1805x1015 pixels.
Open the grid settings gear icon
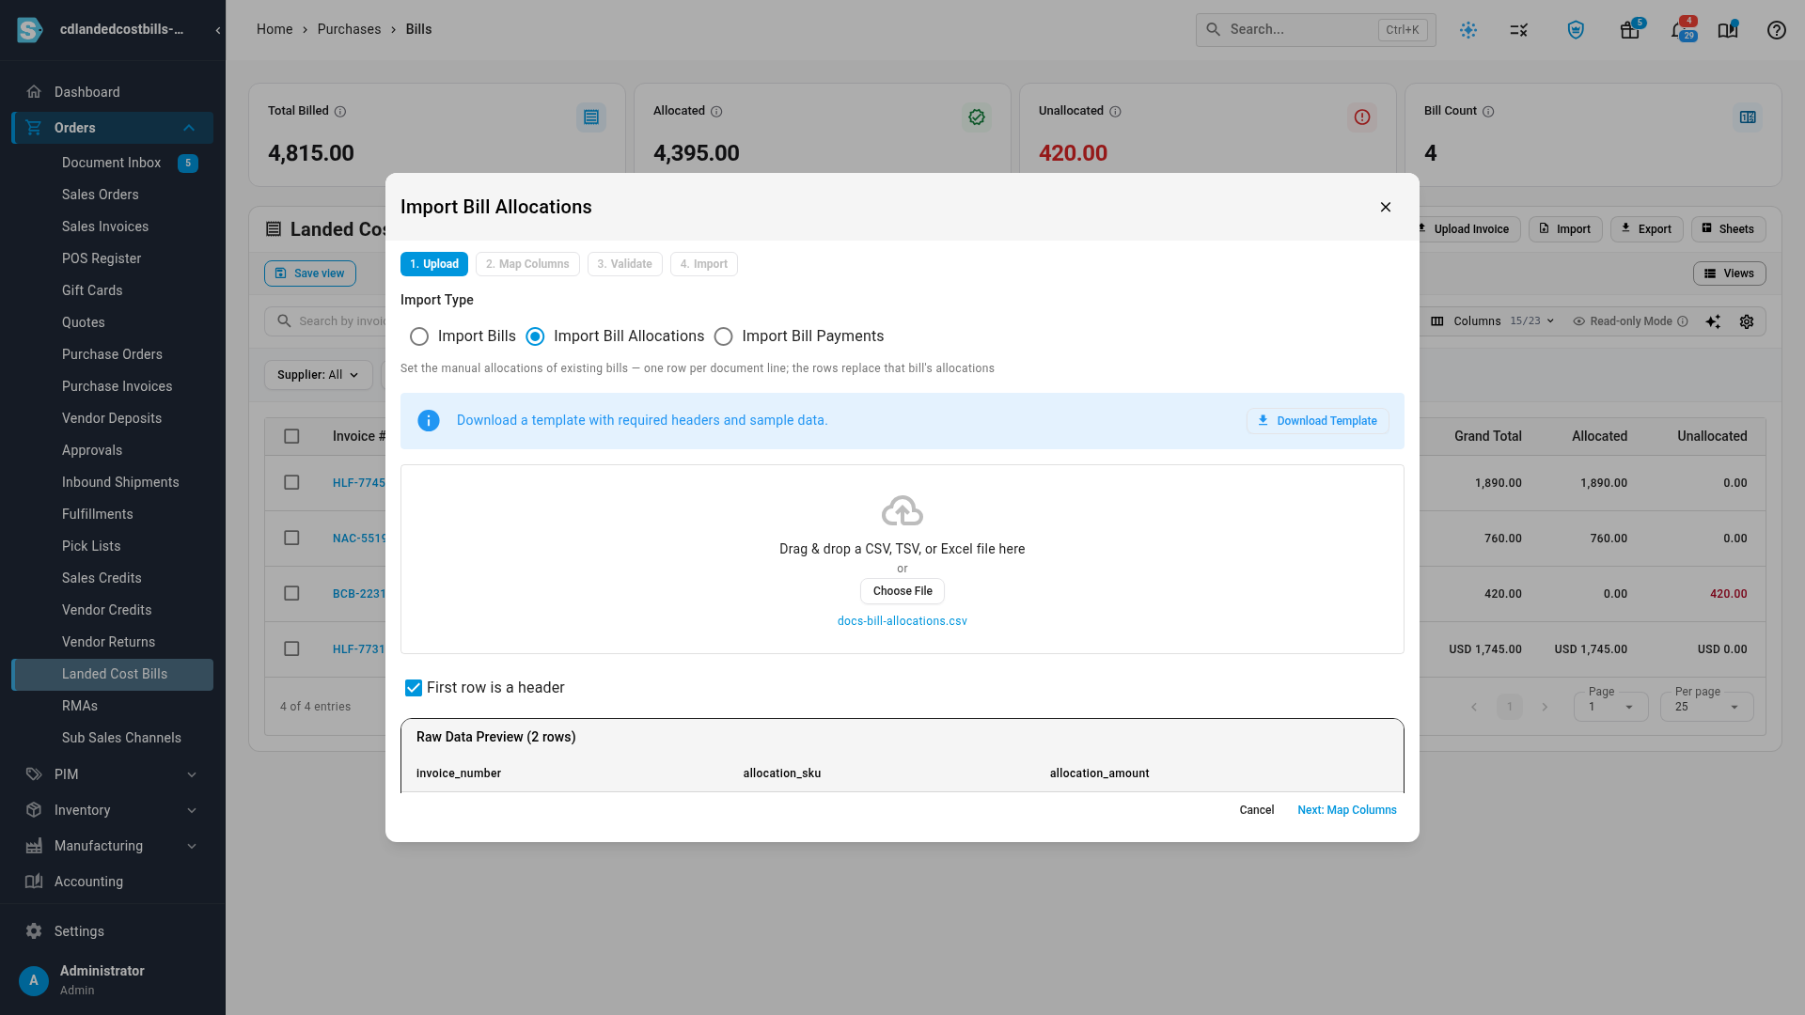1747,321
